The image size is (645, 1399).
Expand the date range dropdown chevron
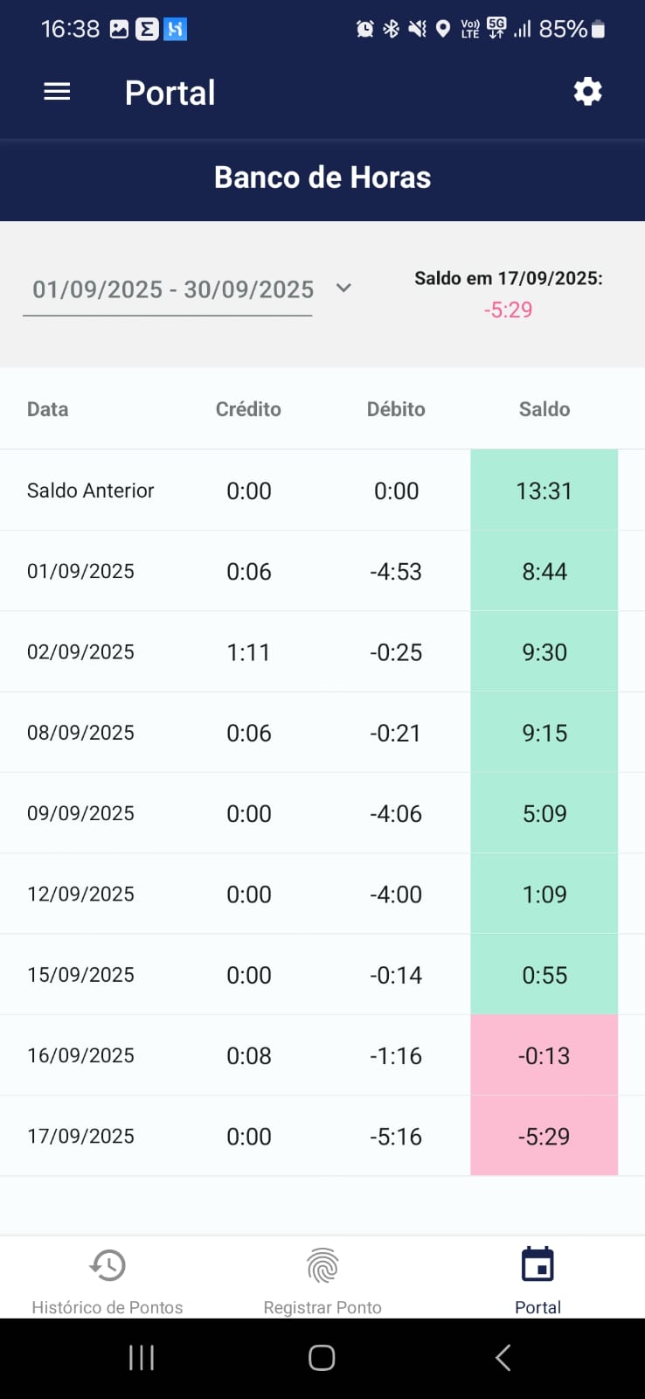(x=343, y=288)
